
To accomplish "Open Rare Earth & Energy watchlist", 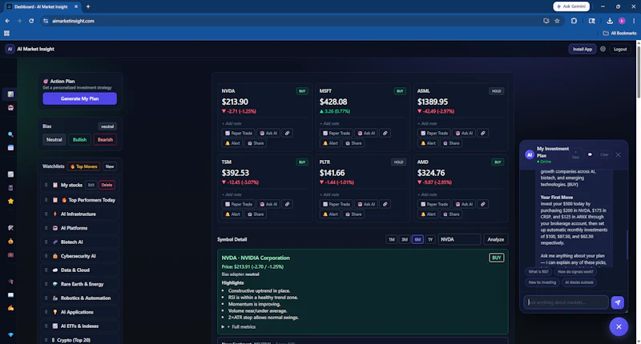I will point(79,284).
